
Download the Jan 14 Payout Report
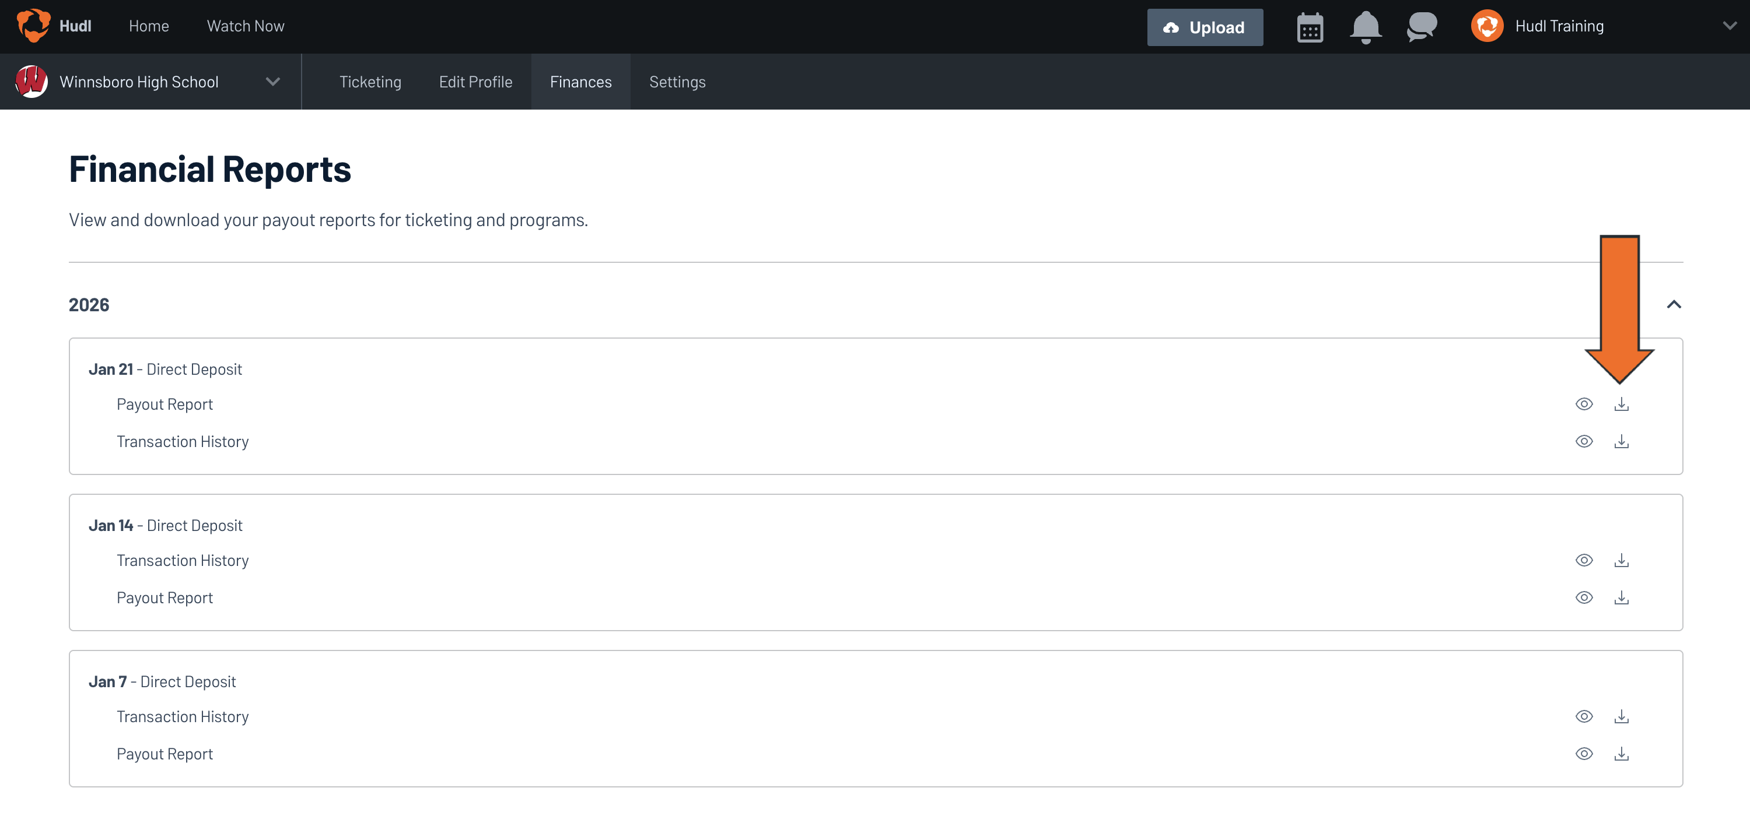tap(1621, 597)
